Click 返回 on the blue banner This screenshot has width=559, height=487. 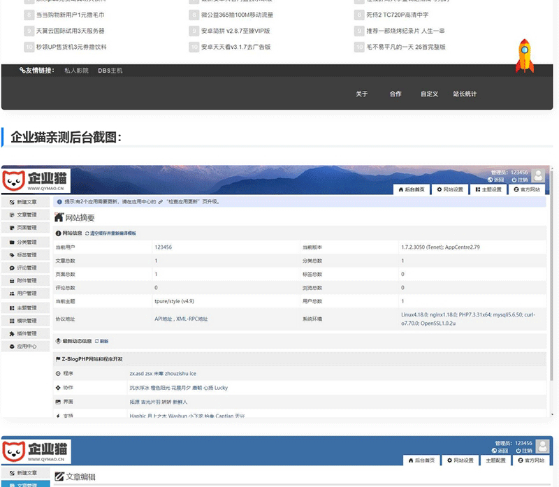[x=500, y=451]
